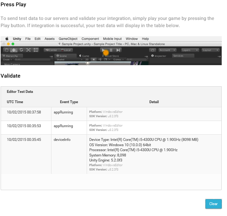Click the Unity Pause button

111,50
